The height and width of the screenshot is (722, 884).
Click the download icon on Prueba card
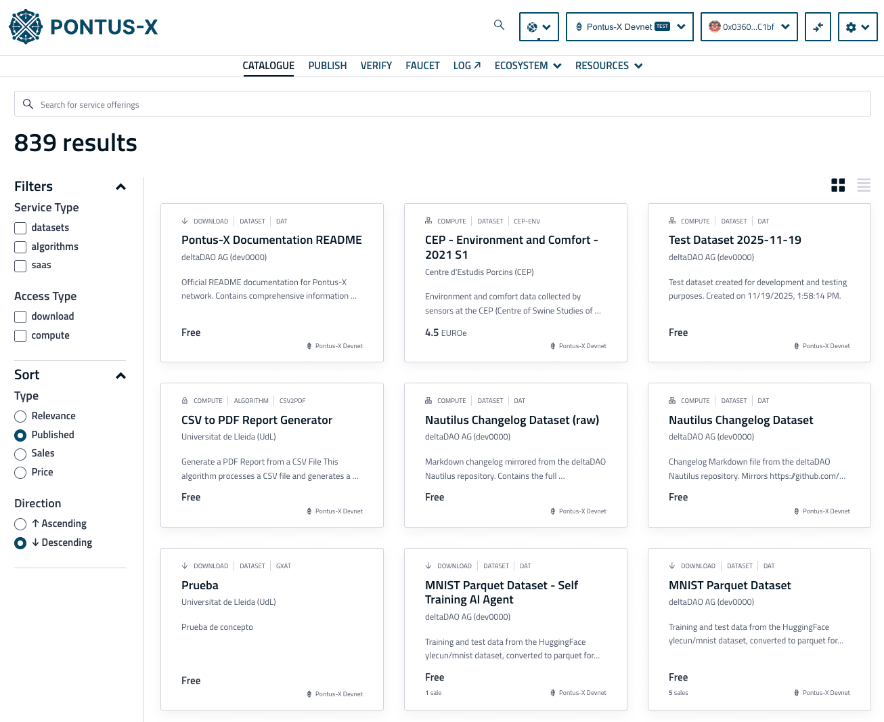(185, 566)
